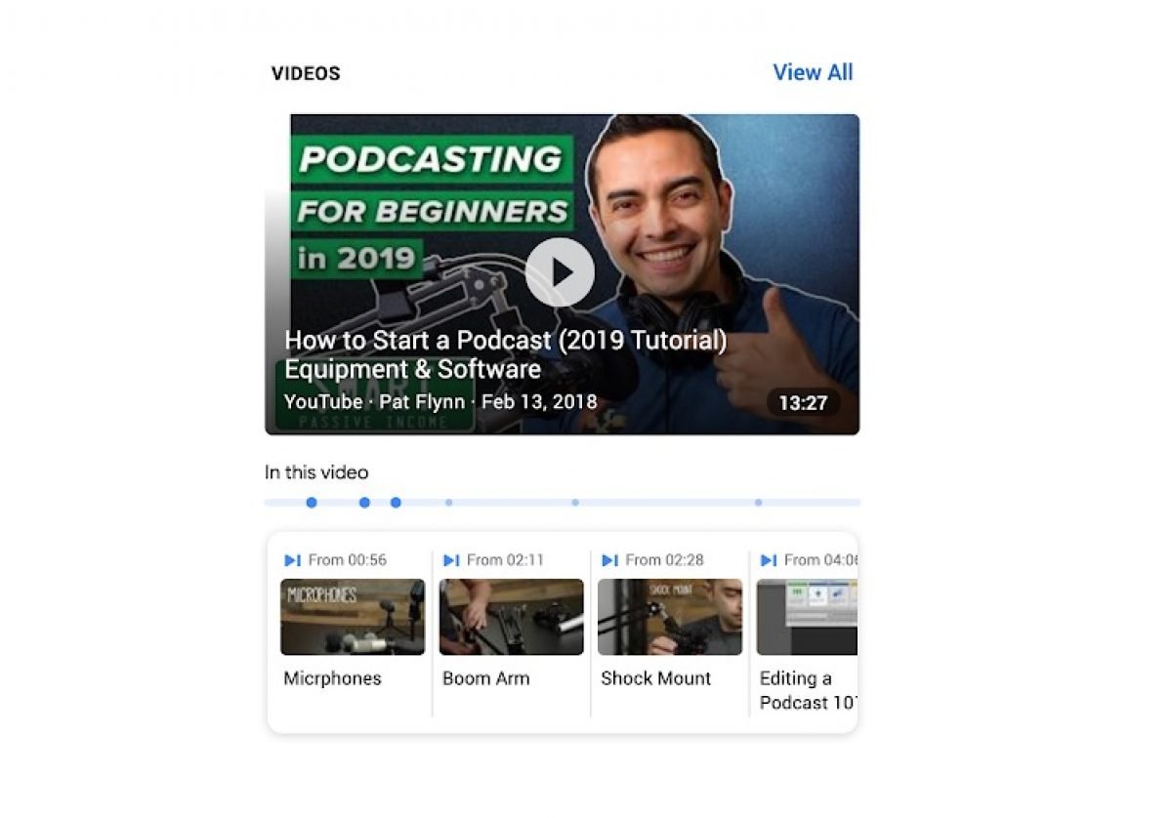Image resolution: width=1172 pixels, height=818 pixels.
Task: Open the Editing a Podcast segment thumbnail
Action: tap(807, 617)
